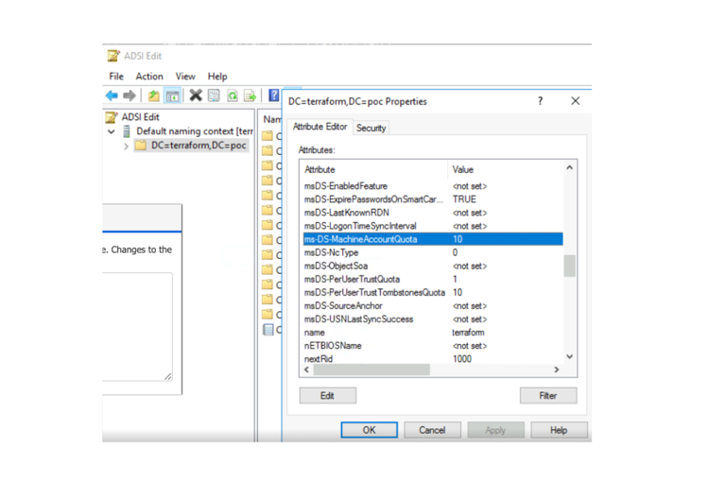Click the Export list toolbar icon

[x=250, y=95]
